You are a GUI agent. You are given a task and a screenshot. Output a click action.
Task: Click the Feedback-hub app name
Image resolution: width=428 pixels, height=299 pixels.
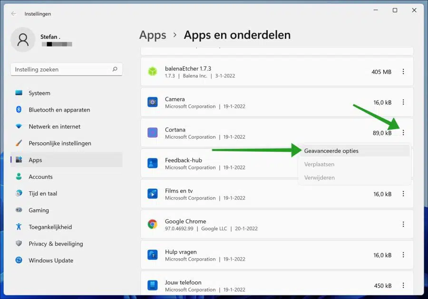click(184, 160)
